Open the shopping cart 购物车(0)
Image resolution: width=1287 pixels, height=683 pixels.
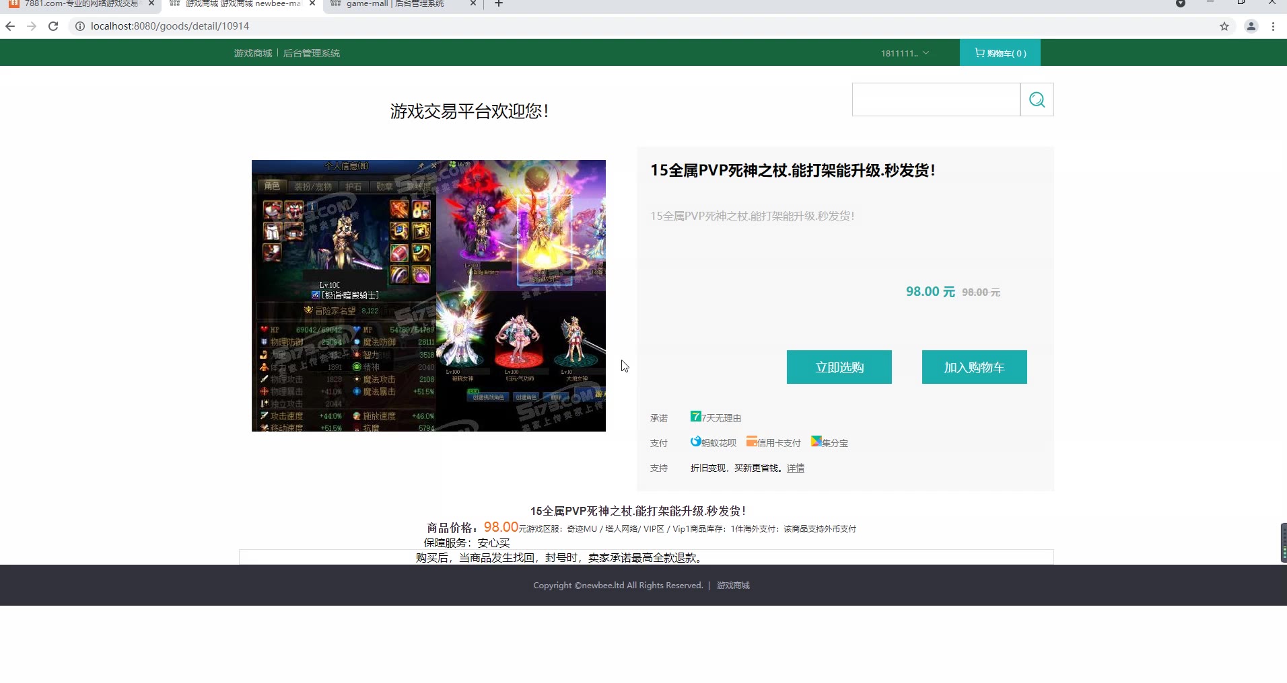point(1000,53)
